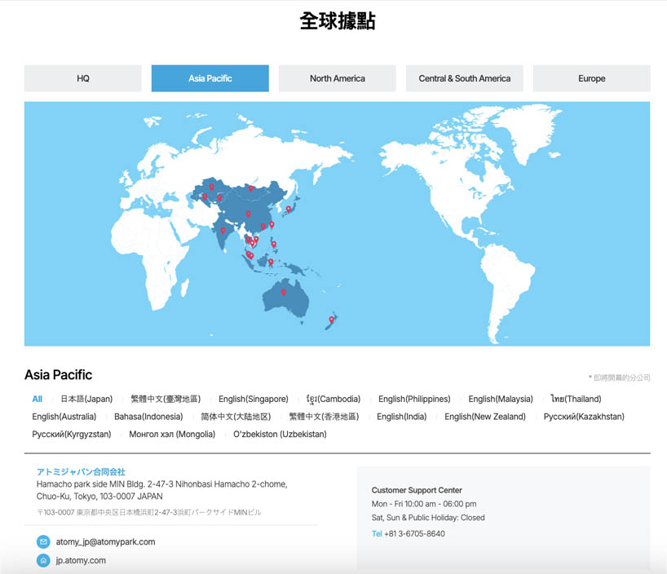The width and height of the screenshot is (667, 574).
Task: Switch to the HQ tab
Action: 83,78
